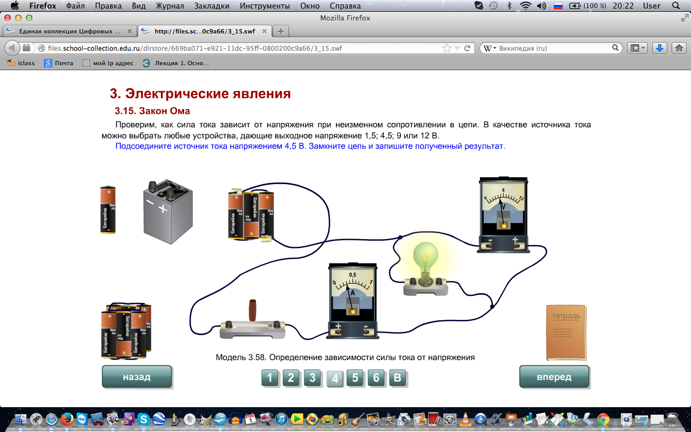Open the Лекция 1. Осно... bookmark
Image resolution: width=691 pixels, height=432 pixels.
pyautogui.click(x=175, y=63)
